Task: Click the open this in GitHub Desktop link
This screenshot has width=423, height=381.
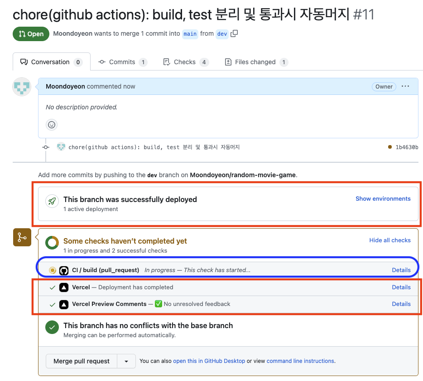Action: 209,361
